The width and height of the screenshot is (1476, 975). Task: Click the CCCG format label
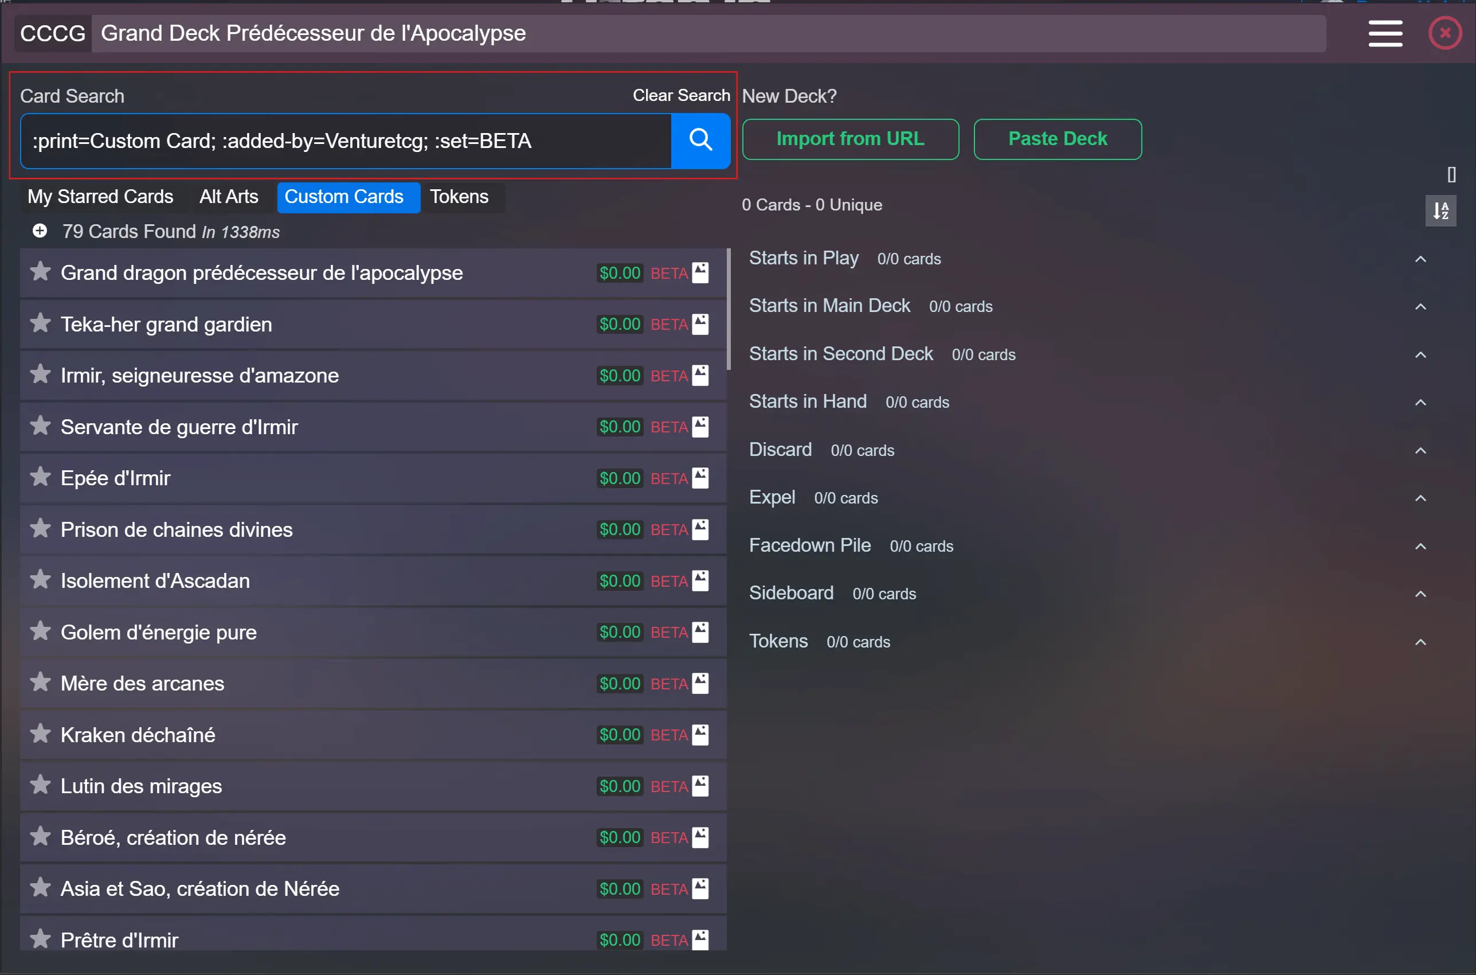click(x=53, y=34)
